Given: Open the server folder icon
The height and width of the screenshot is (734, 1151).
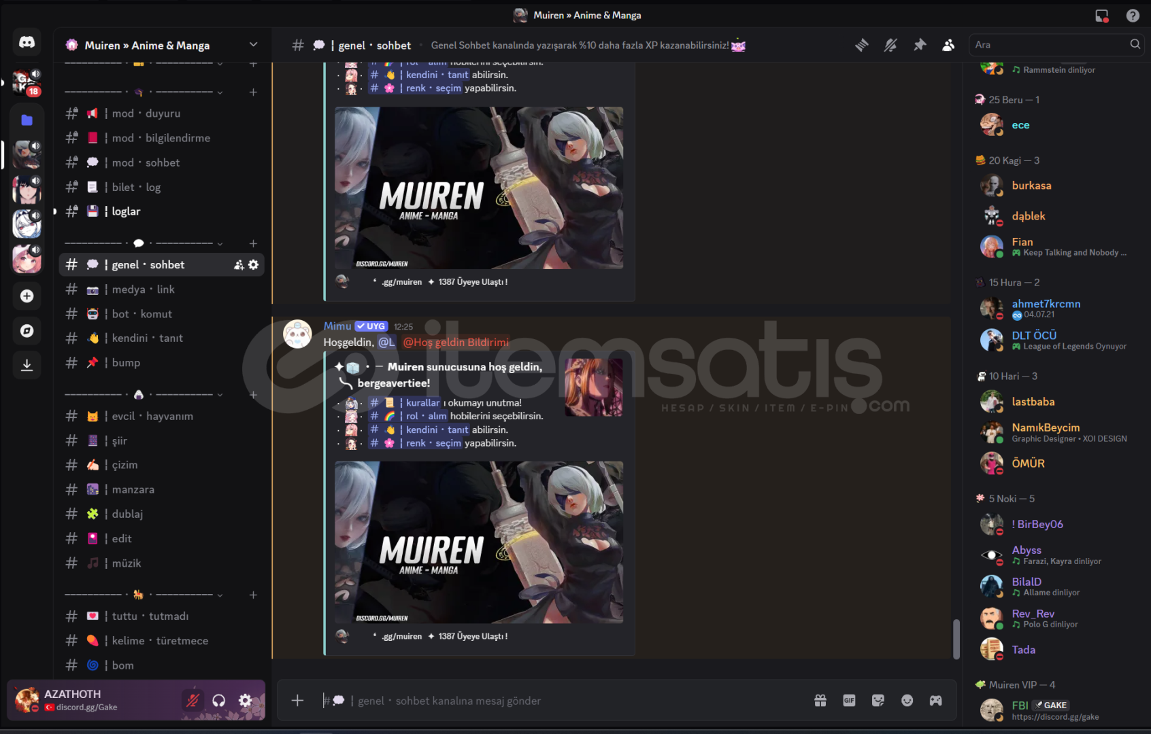Looking at the screenshot, I should pyautogui.click(x=27, y=120).
